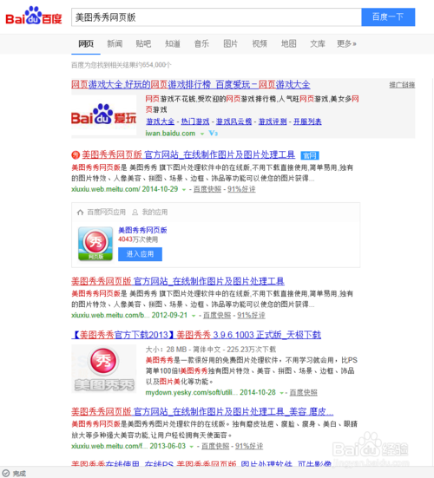Screen dimensions: 434x478
Task: Click the 我的应用 label
Action: (155, 213)
